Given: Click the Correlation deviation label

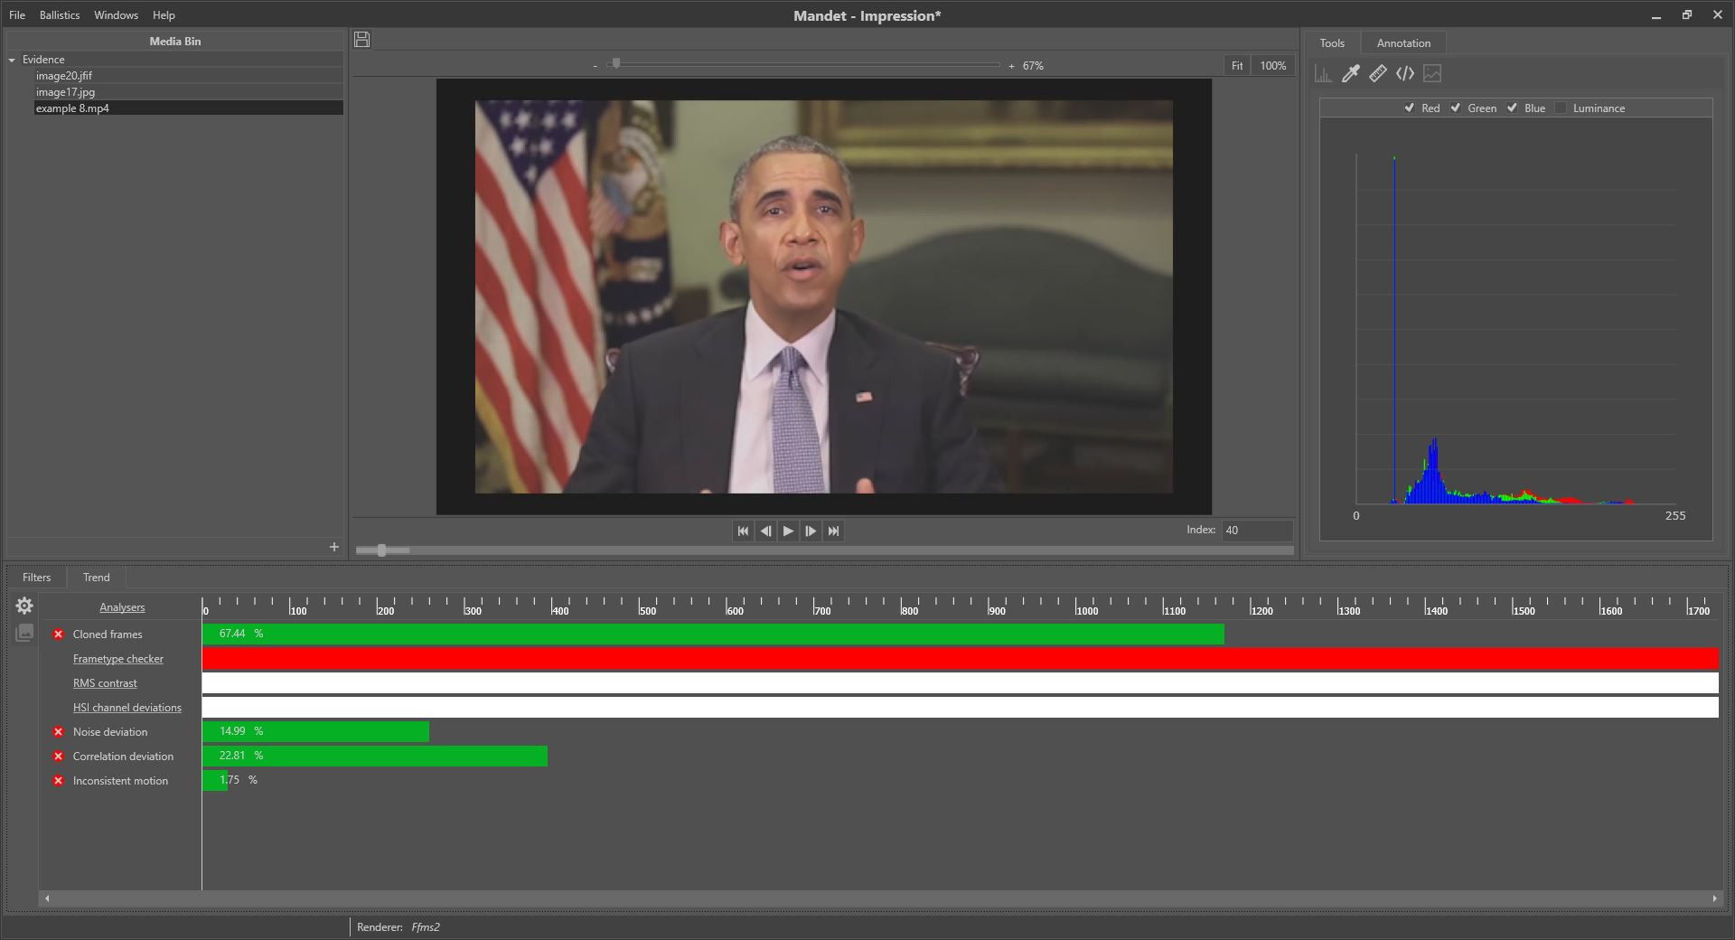Looking at the screenshot, I should [123, 757].
